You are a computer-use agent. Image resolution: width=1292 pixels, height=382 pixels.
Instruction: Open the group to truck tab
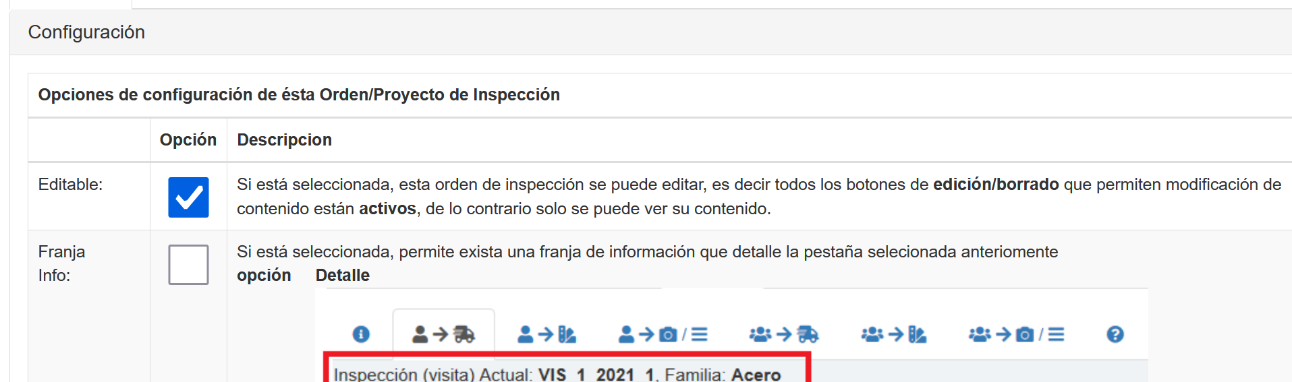tap(783, 334)
